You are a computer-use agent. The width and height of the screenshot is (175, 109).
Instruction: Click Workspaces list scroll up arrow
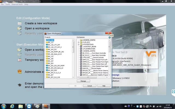[x=109, y=40]
